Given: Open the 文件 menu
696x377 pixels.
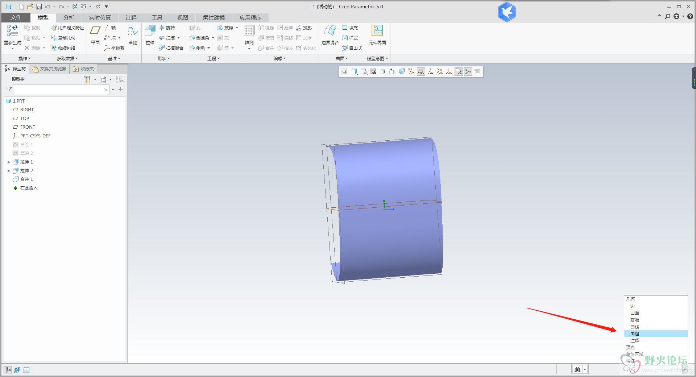Looking at the screenshot, I should tap(16, 17).
